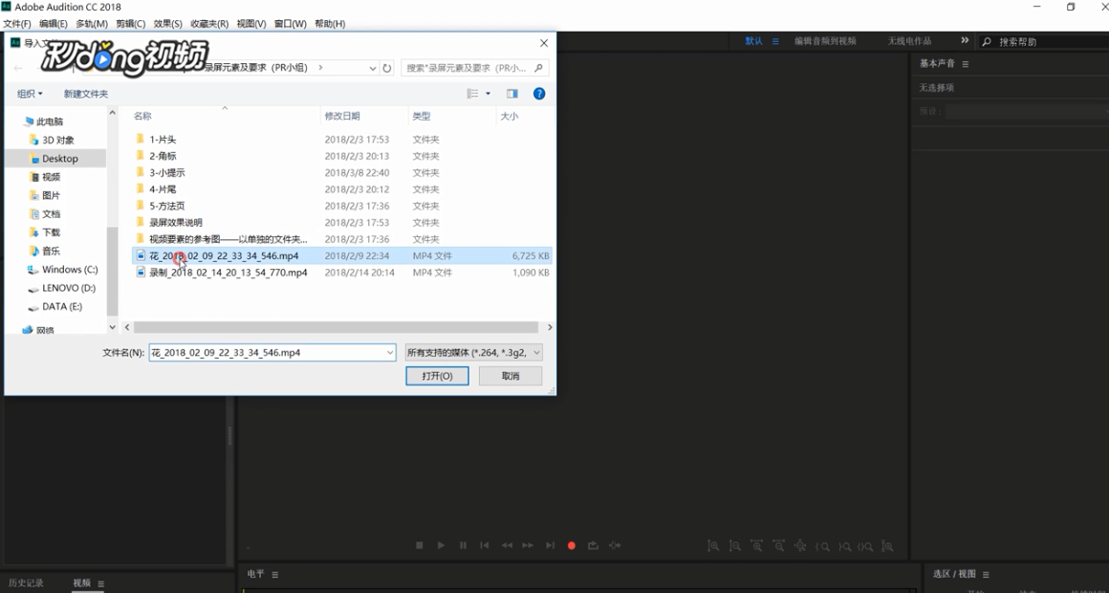Open the 组织 dropdown
This screenshot has height=593, width=1109.
(30, 94)
